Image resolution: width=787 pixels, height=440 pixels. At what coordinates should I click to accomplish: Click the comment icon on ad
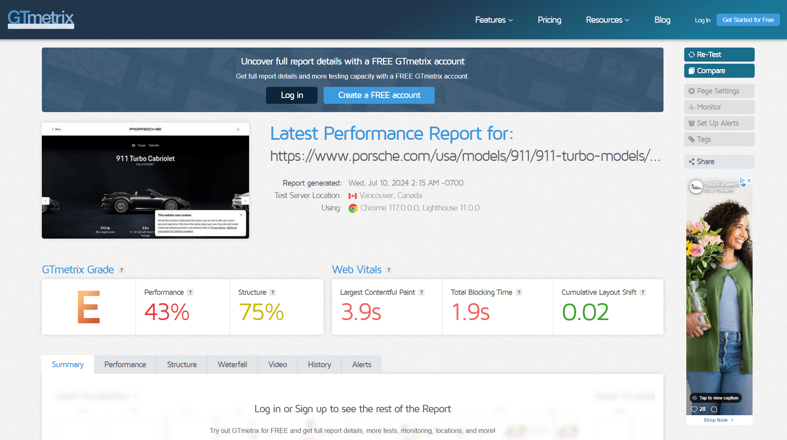[x=714, y=409]
